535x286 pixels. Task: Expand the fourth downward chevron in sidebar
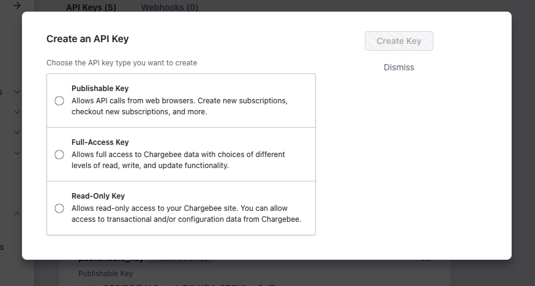coord(17,152)
